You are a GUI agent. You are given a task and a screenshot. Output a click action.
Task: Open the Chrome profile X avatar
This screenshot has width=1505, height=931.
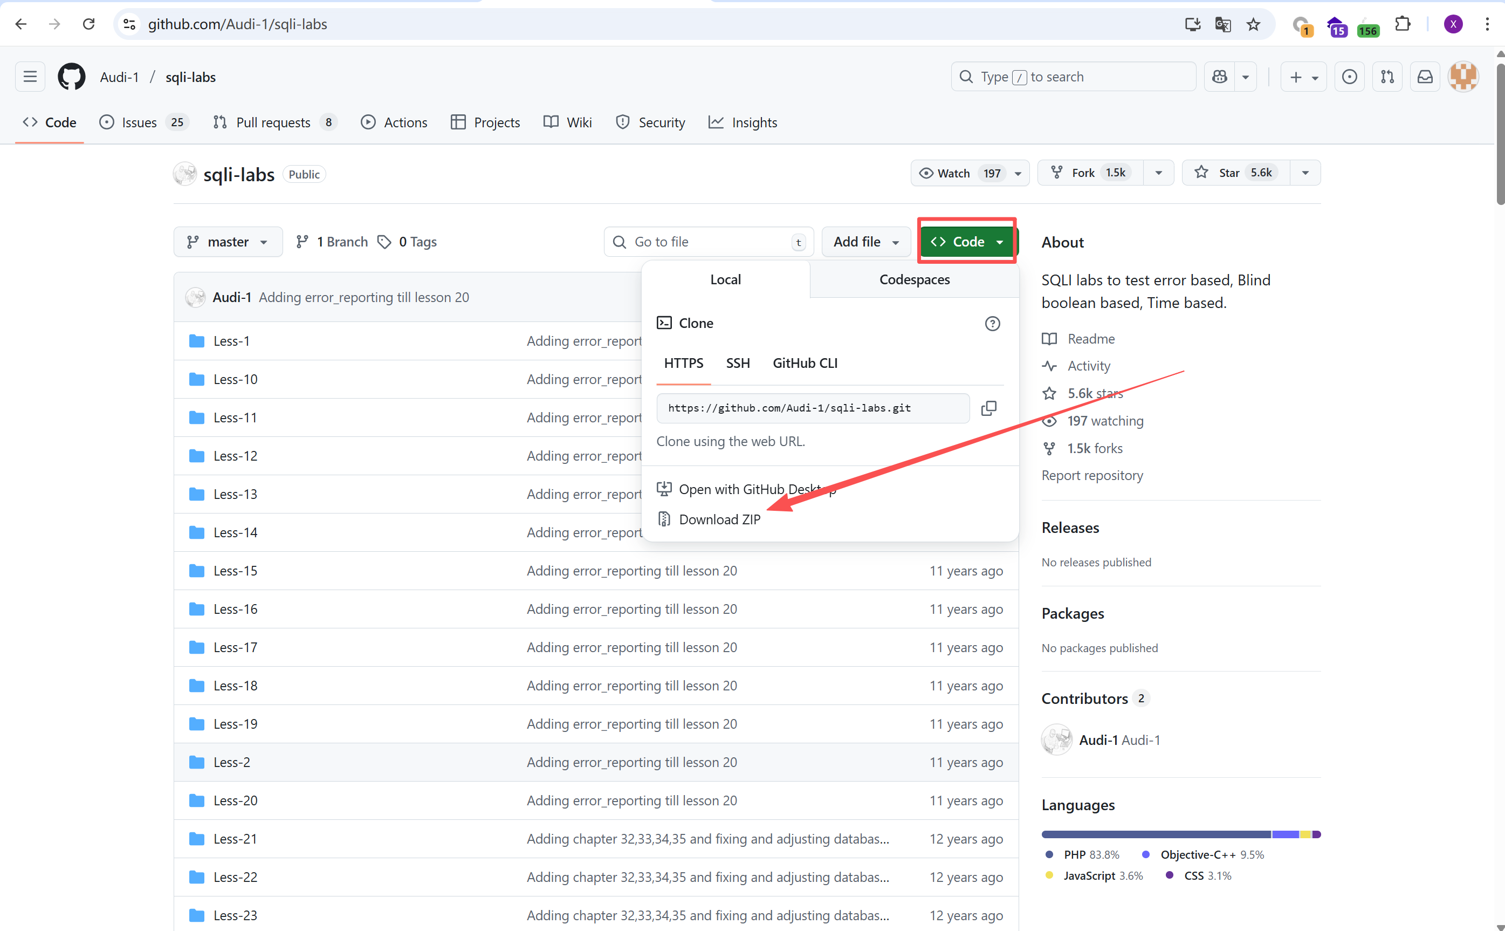click(x=1453, y=24)
